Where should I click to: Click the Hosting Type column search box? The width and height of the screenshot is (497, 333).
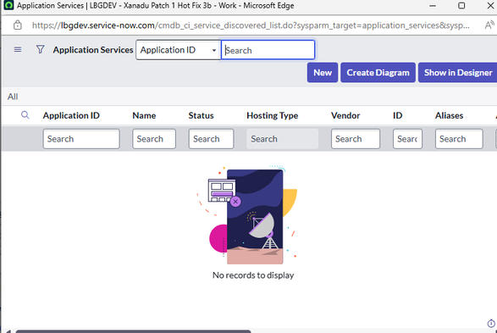click(x=283, y=139)
